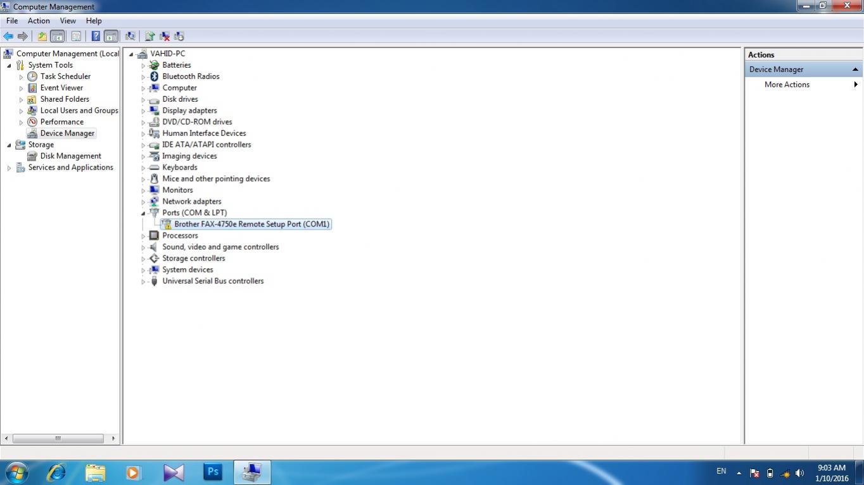The width and height of the screenshot is (864, 485).
Task: Collapse the Ports (COM & LPT) node
Action: pos(143,213)
